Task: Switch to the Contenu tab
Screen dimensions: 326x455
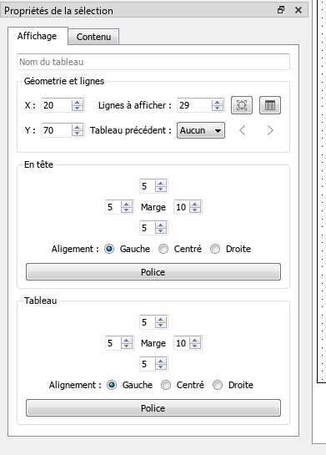Action: pos(93,37)
